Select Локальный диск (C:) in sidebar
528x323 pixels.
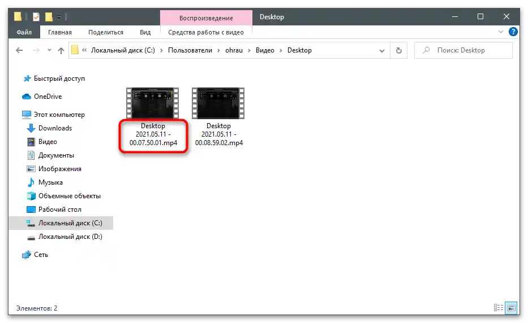pyautogui.click(x=70, y=223)
